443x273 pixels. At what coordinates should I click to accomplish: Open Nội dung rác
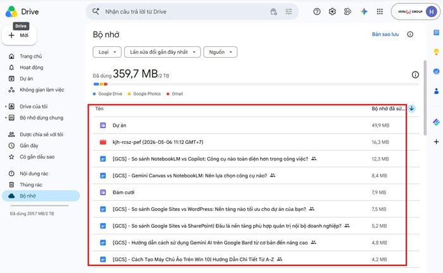[x=34, y=174]
